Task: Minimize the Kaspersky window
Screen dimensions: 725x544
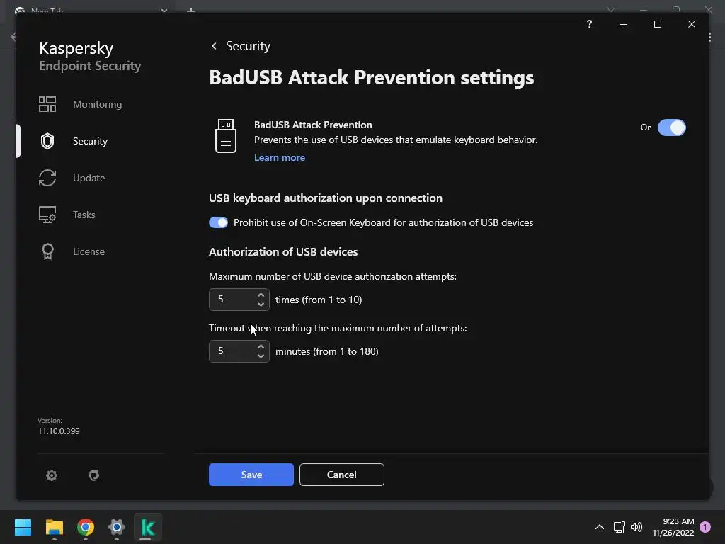Action: (623, 24)
